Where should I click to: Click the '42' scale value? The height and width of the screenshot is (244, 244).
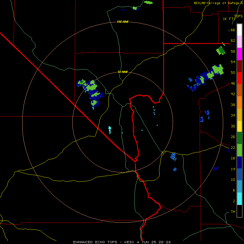(233, 94)
